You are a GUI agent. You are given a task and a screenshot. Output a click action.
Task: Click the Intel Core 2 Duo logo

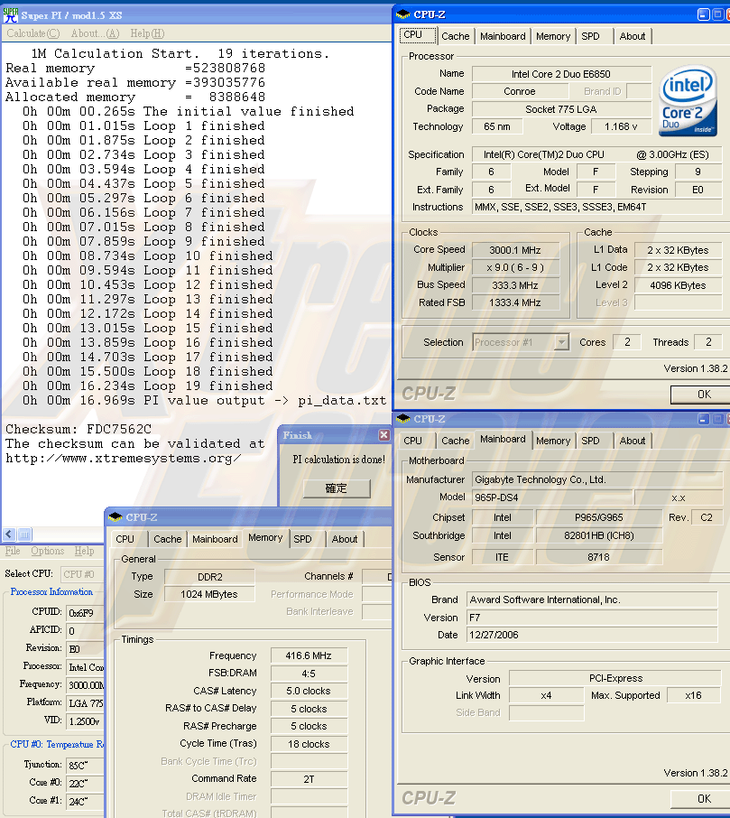tap(689, 100)
